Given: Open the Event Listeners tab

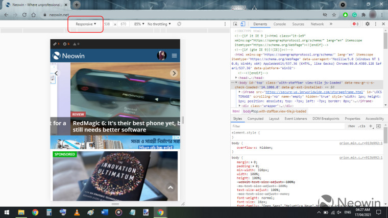Looking at the screenshot, I should (296, 119).
